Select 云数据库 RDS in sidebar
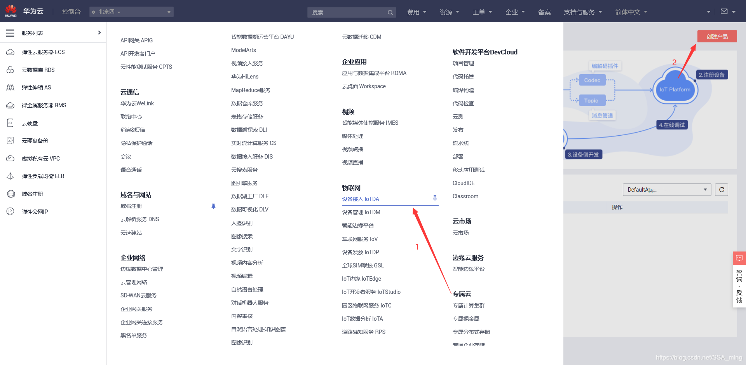Image resolution: width=746 pixels, height=365 pixels. (38, 70)
